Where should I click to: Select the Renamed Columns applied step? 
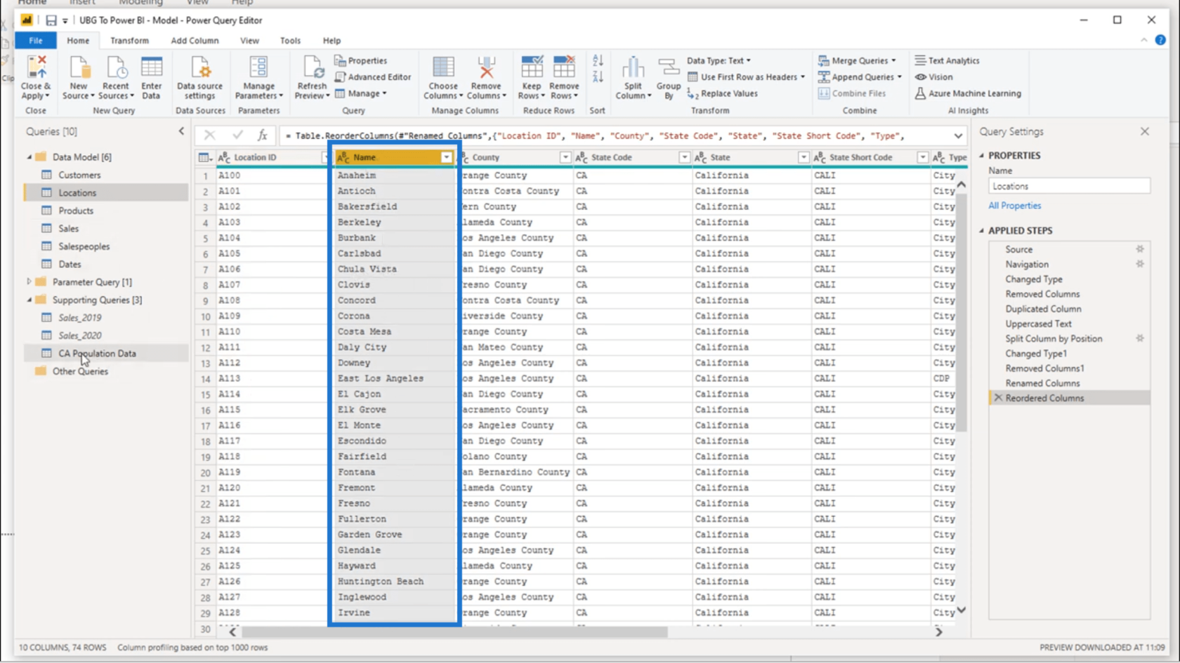pos(1042,383)
